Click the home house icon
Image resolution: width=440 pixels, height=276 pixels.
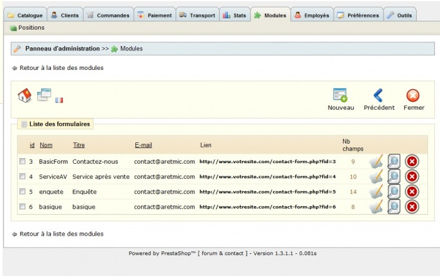pyautogui.click(x=25, y=95)
